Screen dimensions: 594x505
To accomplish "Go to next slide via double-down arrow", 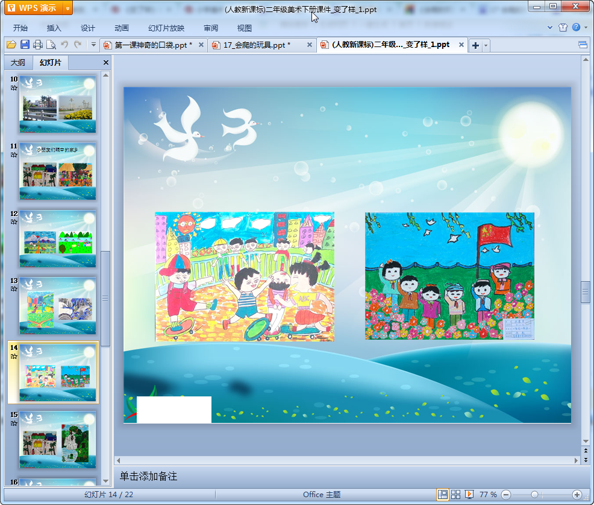I will point(586,460).
